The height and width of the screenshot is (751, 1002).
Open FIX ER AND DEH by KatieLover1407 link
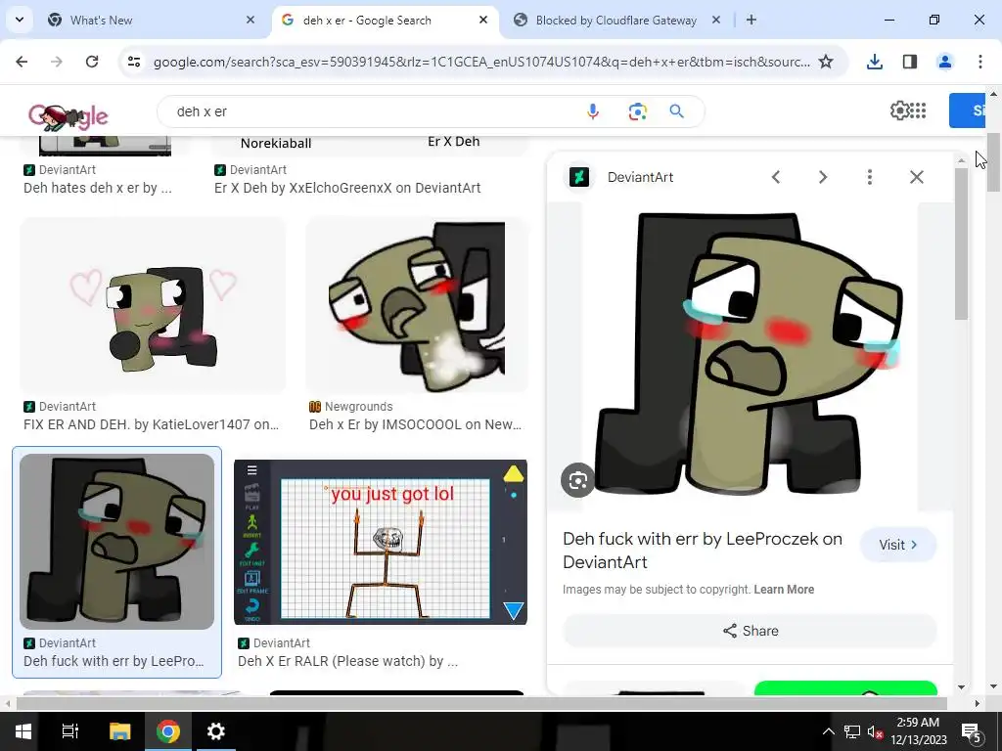(x=151, y=424)
